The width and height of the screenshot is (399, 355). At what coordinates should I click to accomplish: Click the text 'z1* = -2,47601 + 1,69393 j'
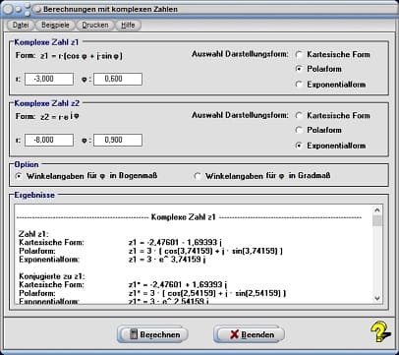pyautogui.click(x=178, y=284)
